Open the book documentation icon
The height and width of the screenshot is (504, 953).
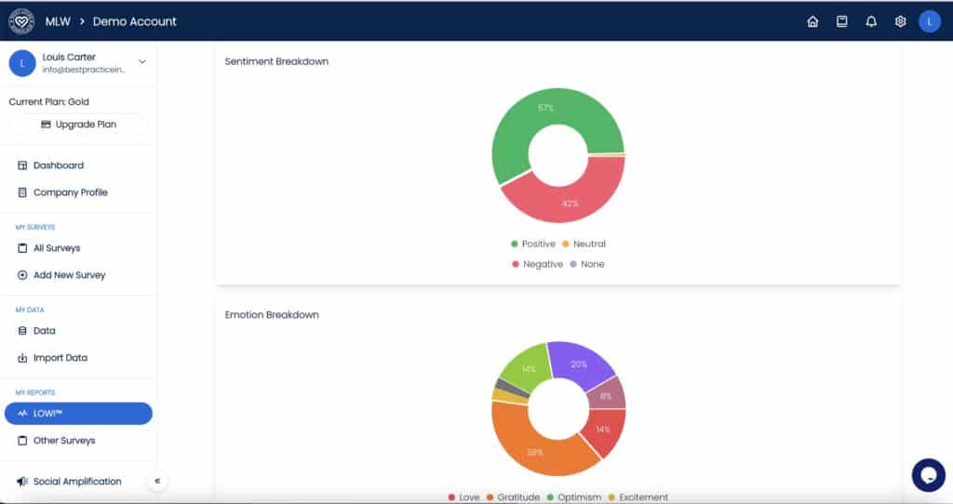(841, 22)
